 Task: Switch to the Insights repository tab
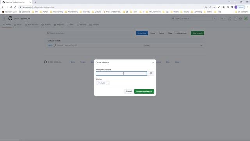click(x=95, y=25)
